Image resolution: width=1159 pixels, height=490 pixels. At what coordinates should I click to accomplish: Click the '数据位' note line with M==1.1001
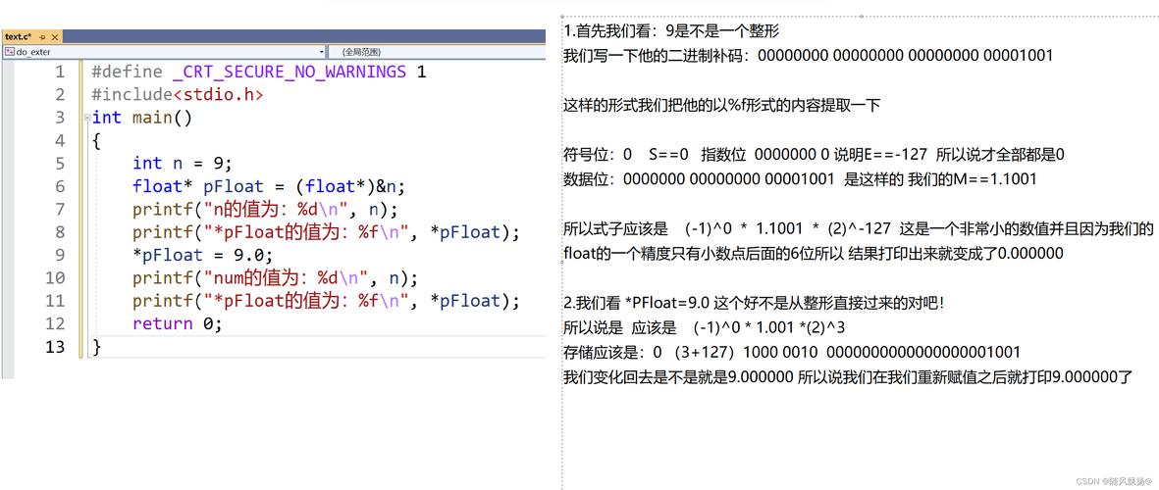[x=800, y=179]
